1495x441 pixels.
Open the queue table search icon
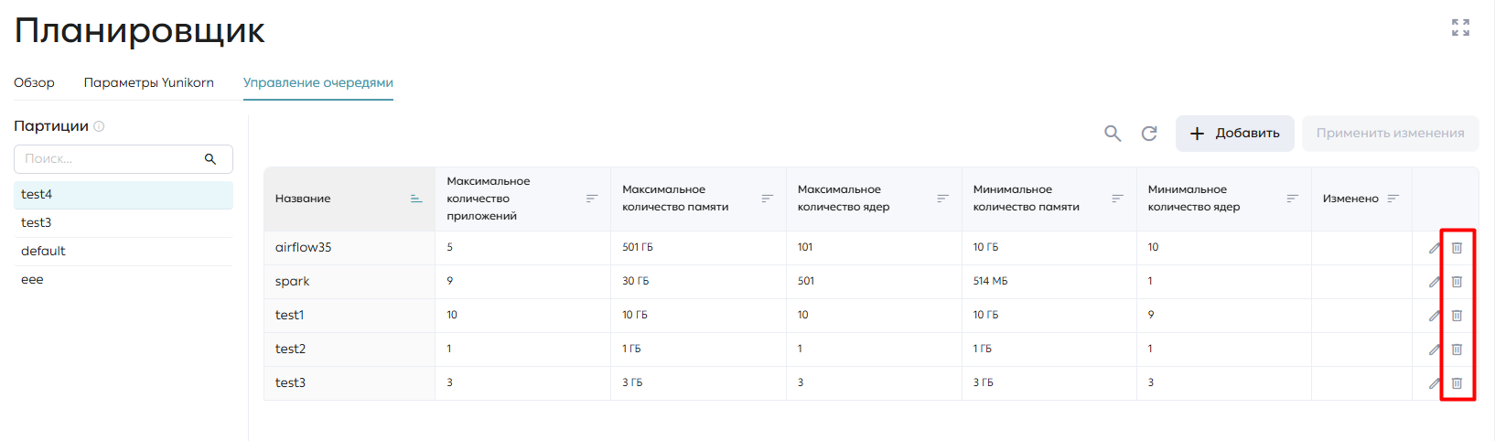tap(1113, 134)
